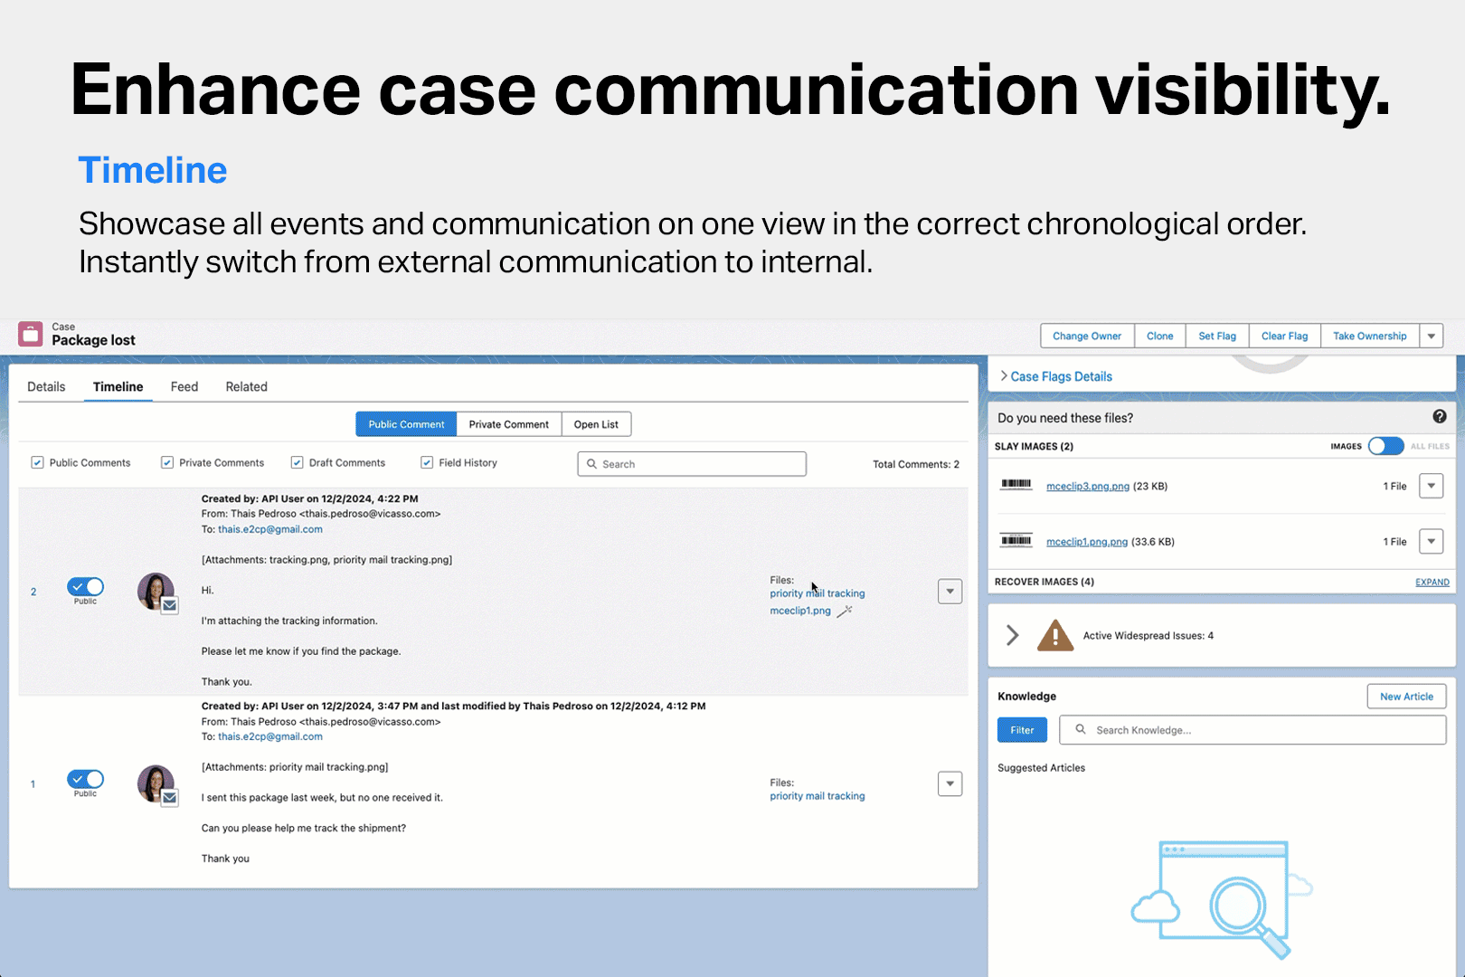Image resolution: width=1465 pixels, height=977 pixels.
Task: Click the New Article button
Action: (x=1406, y=697)
